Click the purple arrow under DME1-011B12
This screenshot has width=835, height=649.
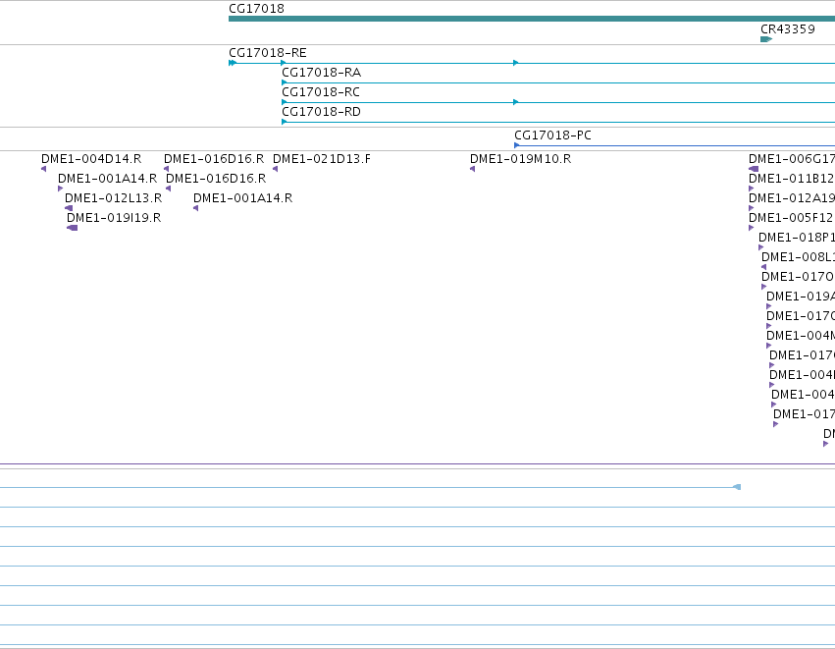[x=752, y=189]
